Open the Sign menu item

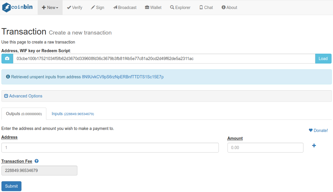click(x=97, y=8)
